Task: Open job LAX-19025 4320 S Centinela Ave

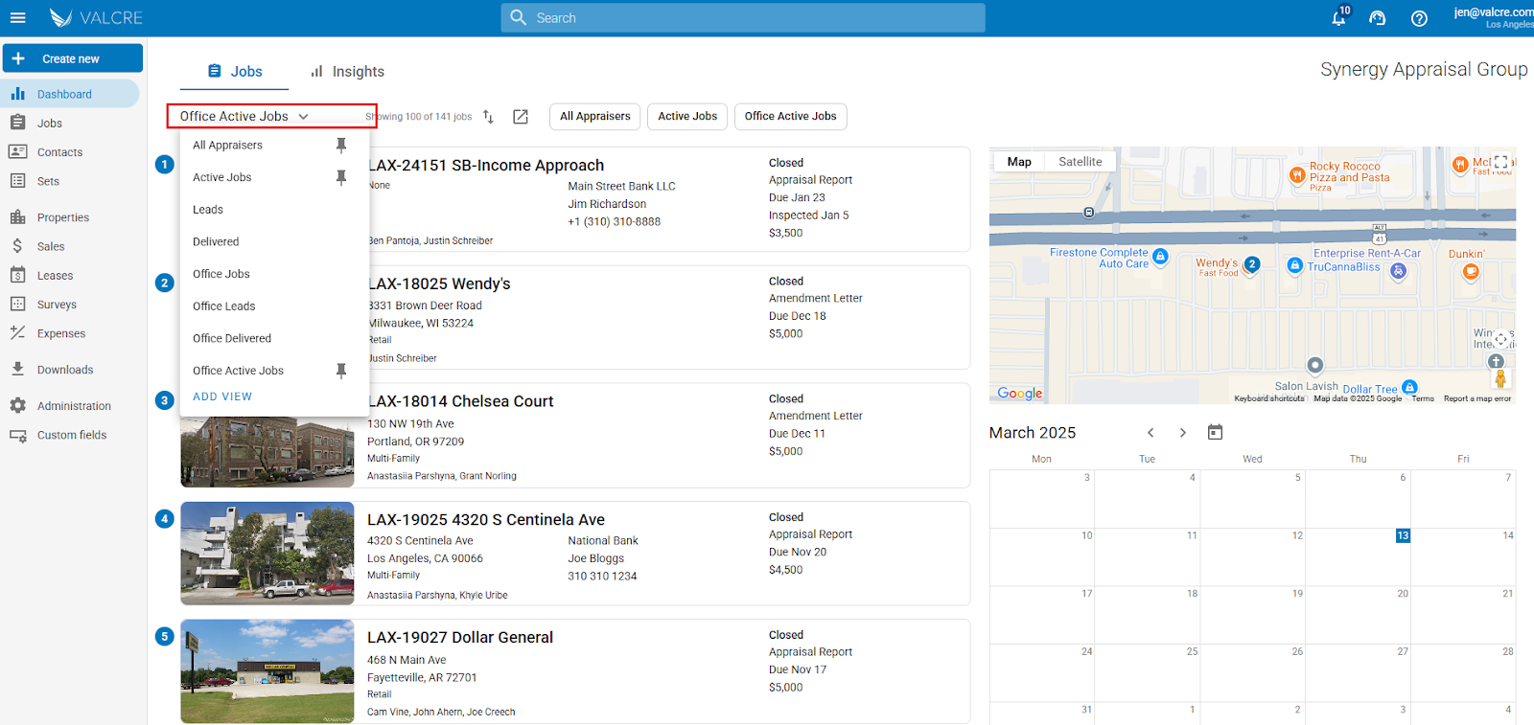Action: pyautogui.click(x=486, y=519)
